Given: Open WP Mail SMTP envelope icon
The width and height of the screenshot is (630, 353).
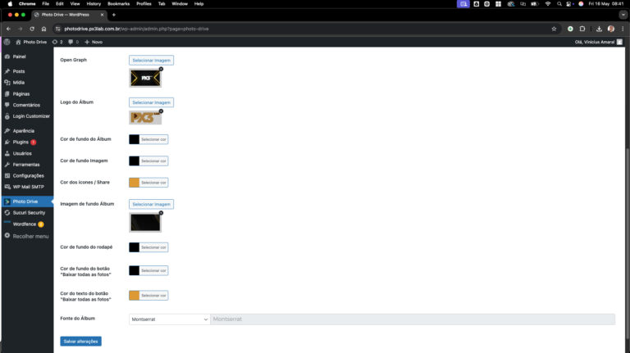Looking at the screenshot, I should pos(7,187).
